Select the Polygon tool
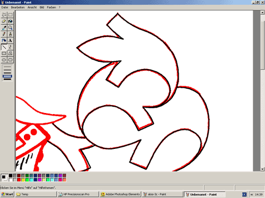 point(11,53)
